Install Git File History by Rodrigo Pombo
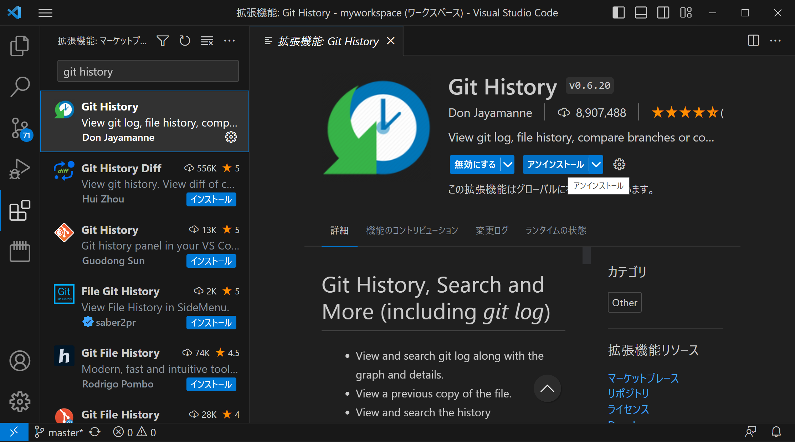 (x=211, y=384)
